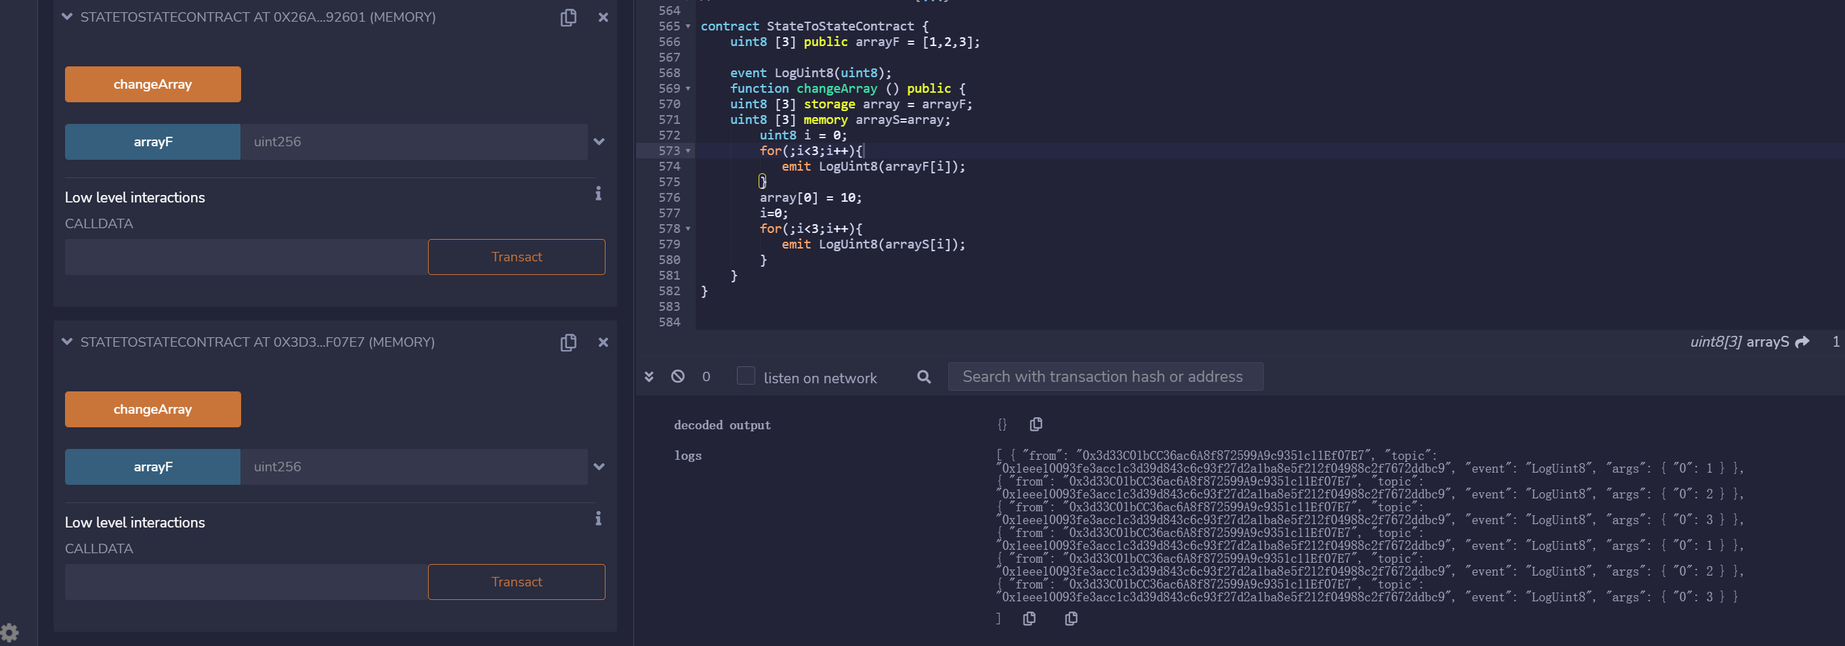
Task: Jump to arrayS reference arrow
Action: click(1802, 343)
